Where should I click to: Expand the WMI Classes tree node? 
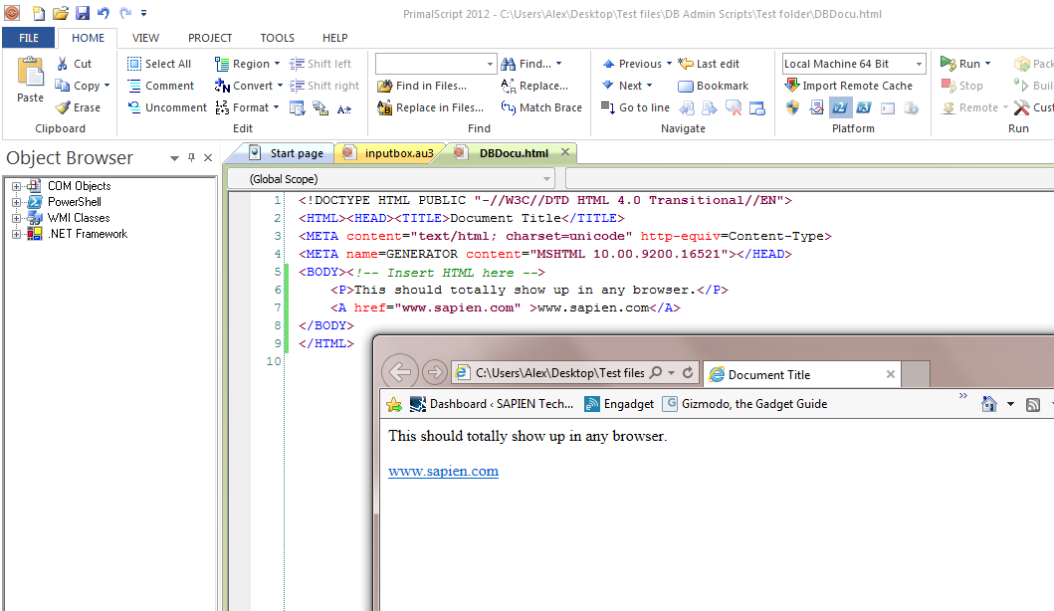(16, 219)
